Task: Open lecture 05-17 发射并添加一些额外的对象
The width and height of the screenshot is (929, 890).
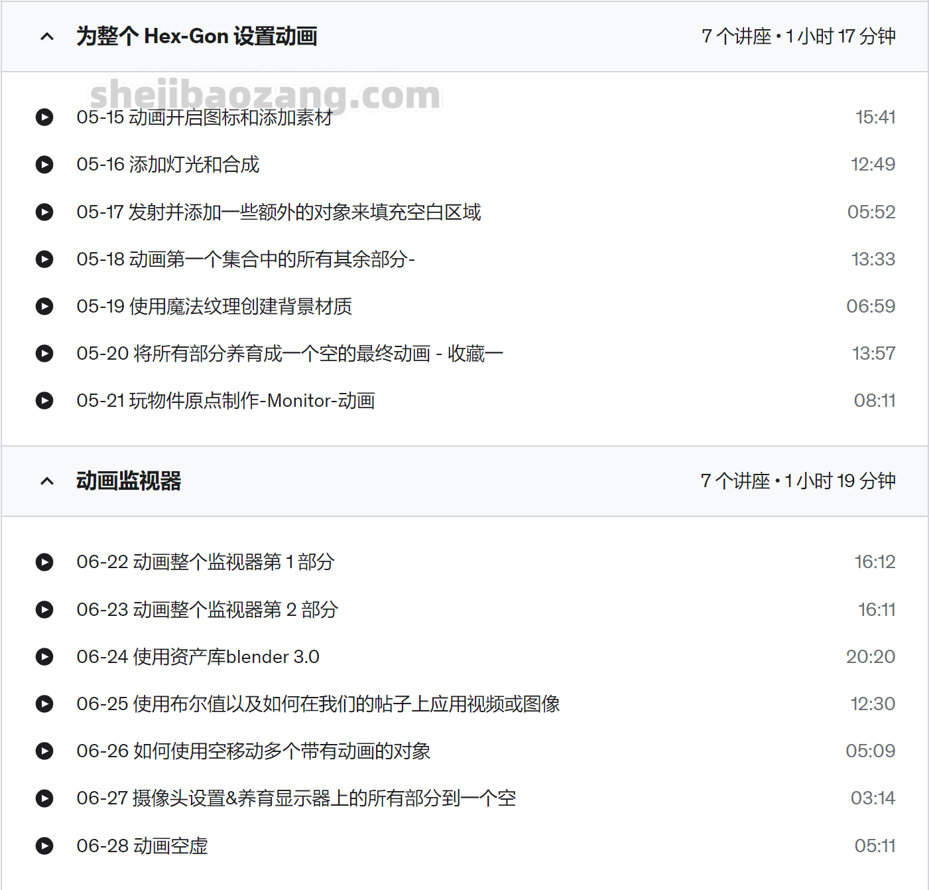Action: coord(279,212)
